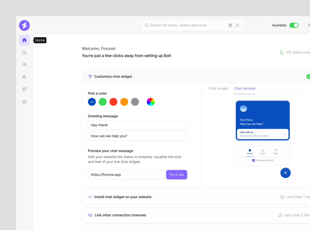Screen dimensions: 310x230
Task: Click clock icon beside Less than 2 mins
Action: (x=280, y=215)
